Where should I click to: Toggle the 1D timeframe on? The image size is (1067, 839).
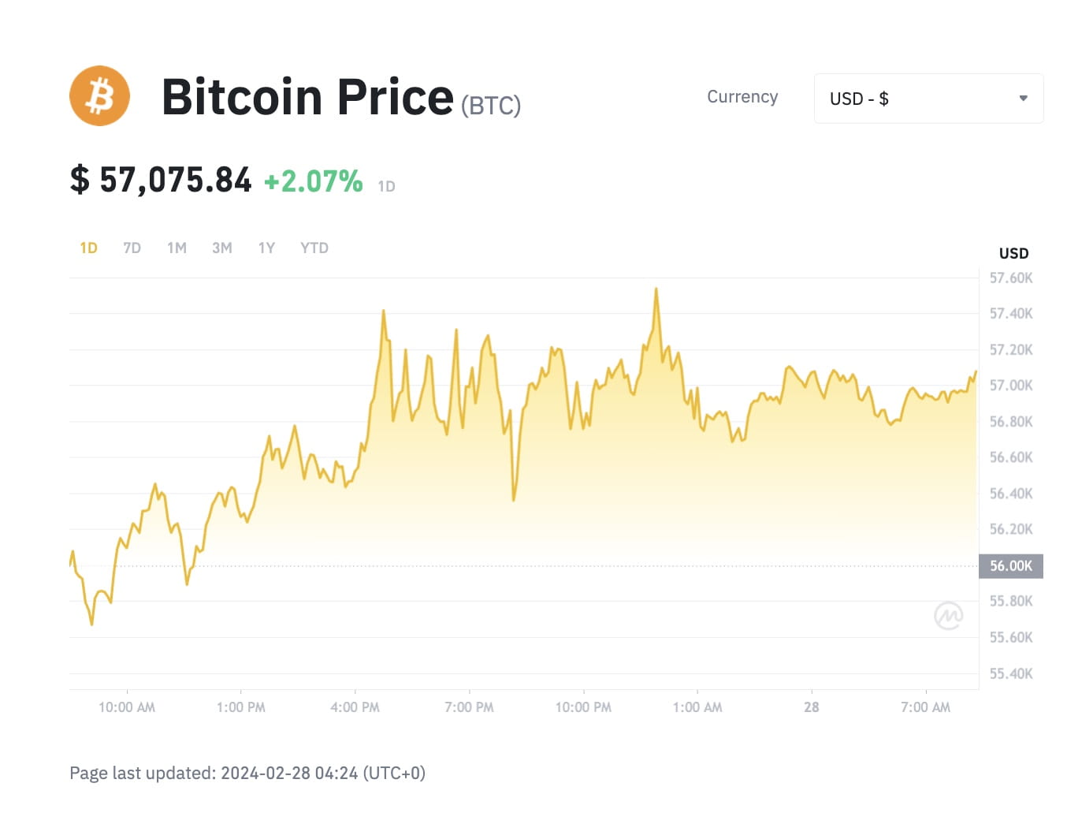coord(88,247)
